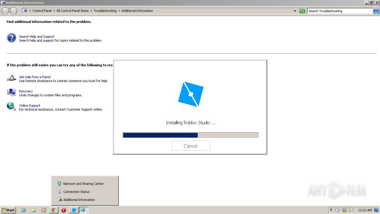Cancel the Roblox Studio installation
Image resolution: width=380 pixels, height=214 pixels.
pos(191,146)
